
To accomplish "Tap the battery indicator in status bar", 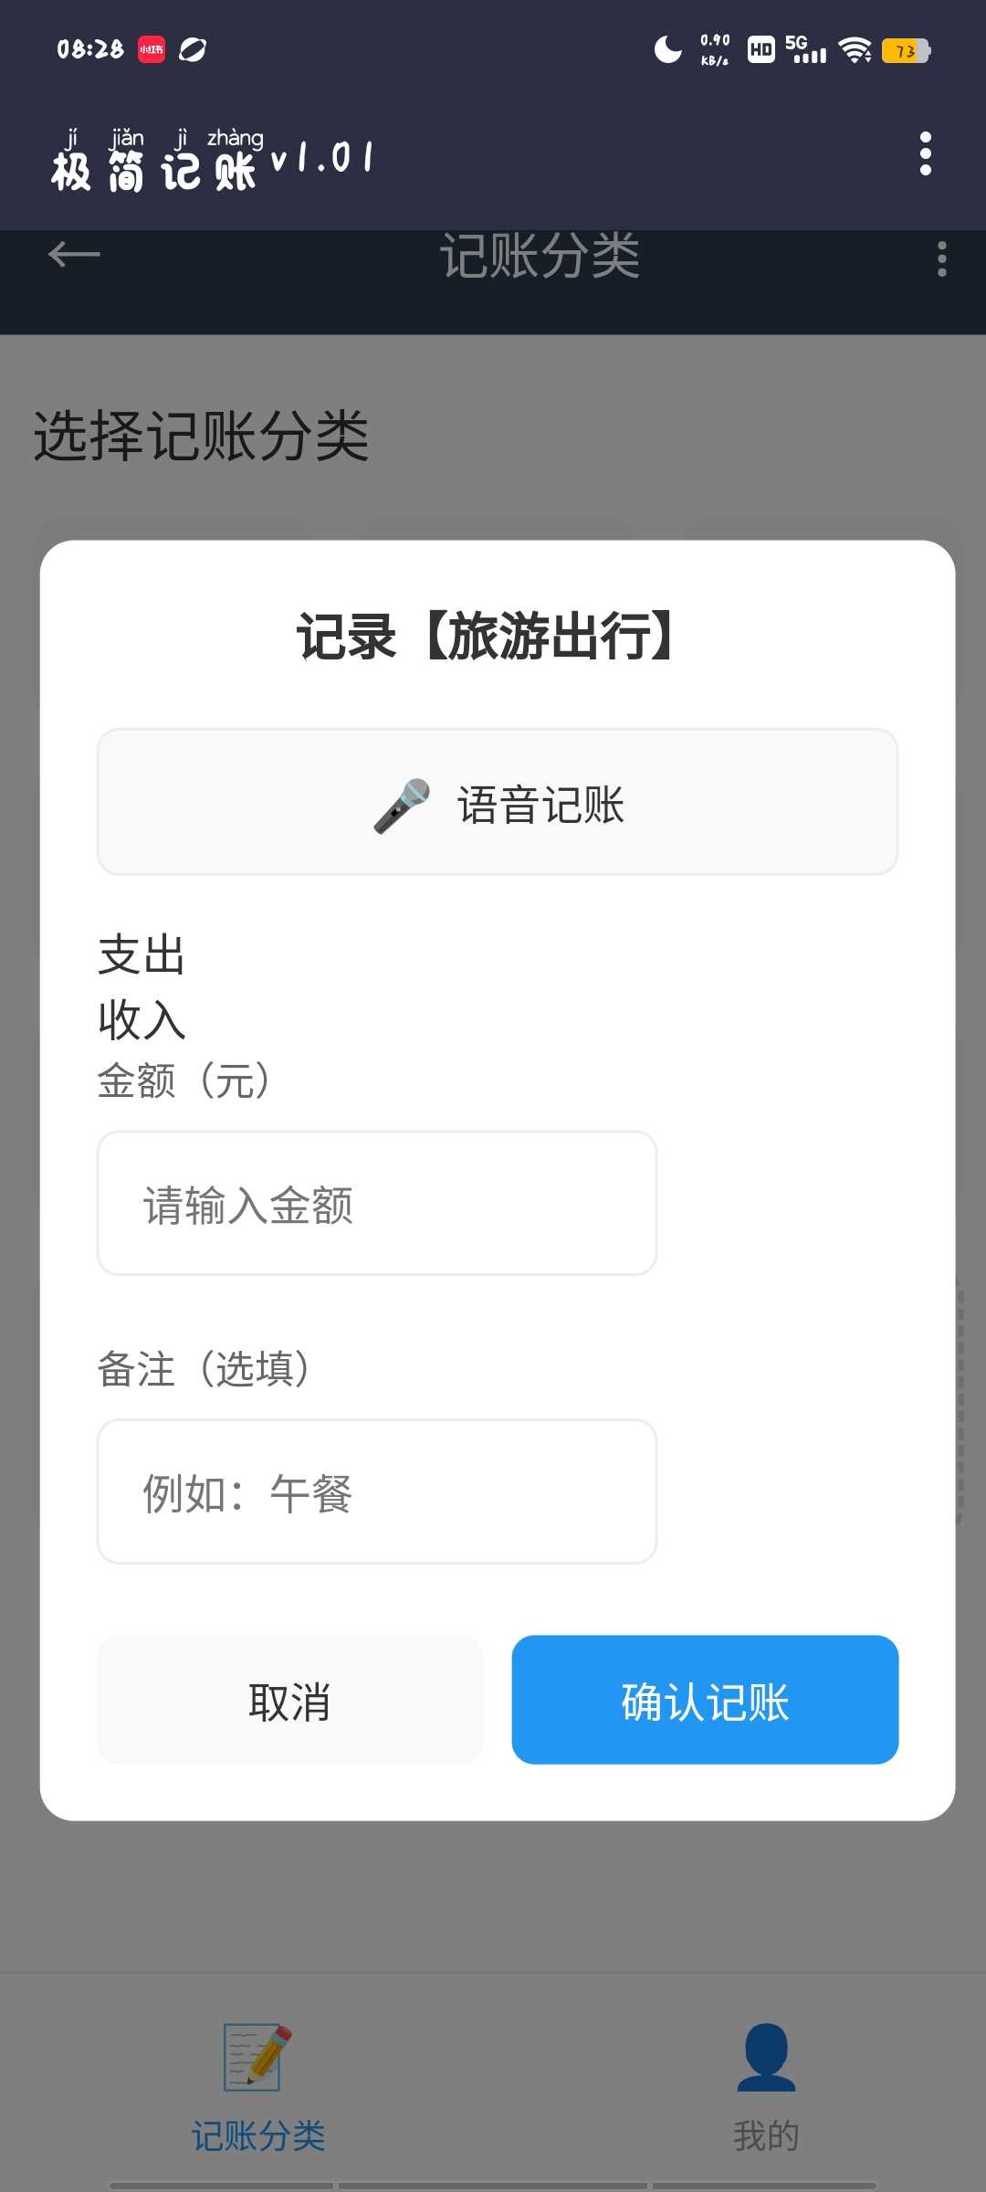I will (x=905, y=51).
